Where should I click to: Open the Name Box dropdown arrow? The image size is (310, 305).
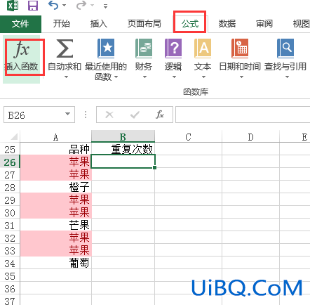coord(68,114)
